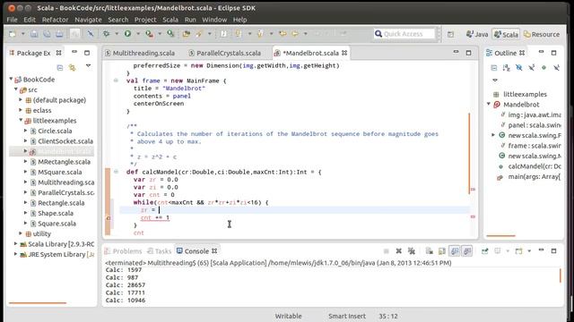Click Remove All Terminated Launches in Console
The width and height of the screenshot is (574, 322).
412,250
